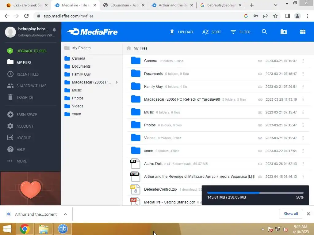Select Family Guy in the folder tree
The width and height of the screenshot is (314, 235).
(78, 74)
